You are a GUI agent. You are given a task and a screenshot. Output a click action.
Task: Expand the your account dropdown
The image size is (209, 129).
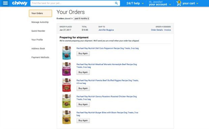(x=160, y=3)
